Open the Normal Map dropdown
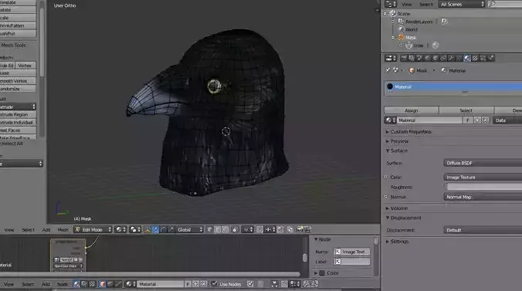522x291 pixels. click(x=483, y=197)
